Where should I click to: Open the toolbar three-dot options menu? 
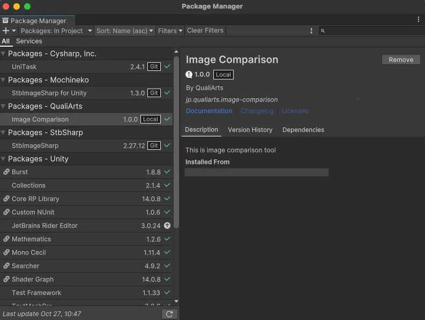pyautogui.click(x=311, y=31)
